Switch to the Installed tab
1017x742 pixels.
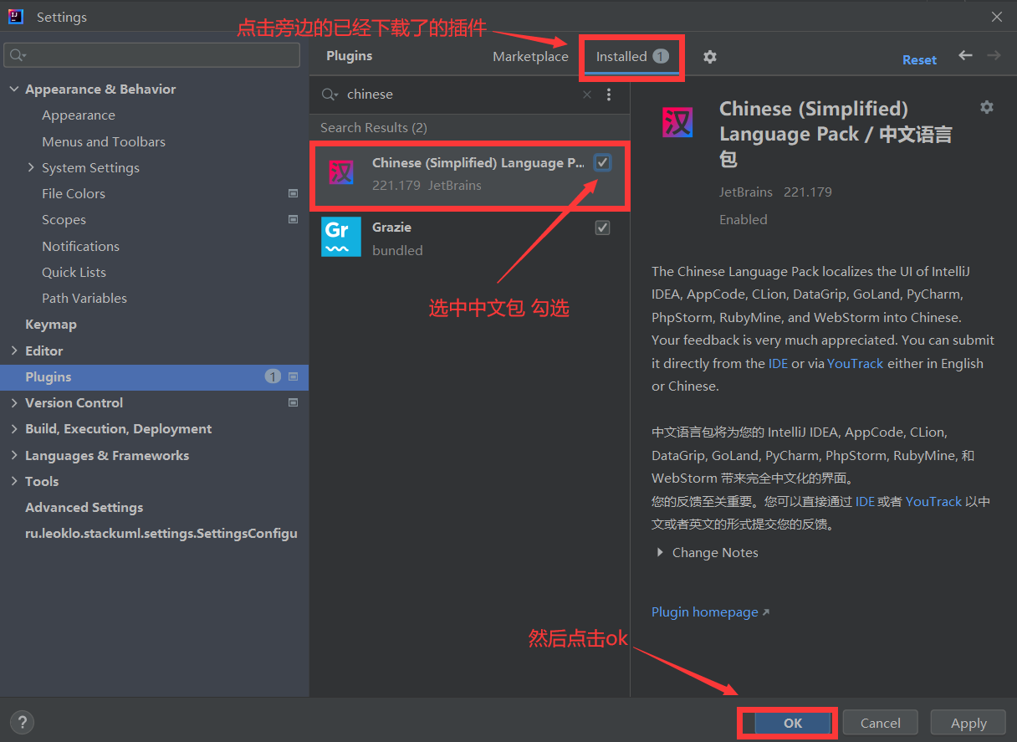click(x=632, y=57)
